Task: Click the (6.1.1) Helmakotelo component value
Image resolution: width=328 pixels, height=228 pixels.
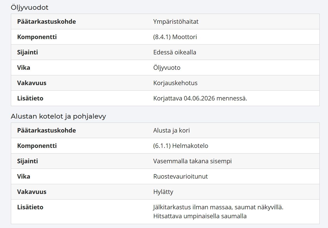Action: [181, 146]
